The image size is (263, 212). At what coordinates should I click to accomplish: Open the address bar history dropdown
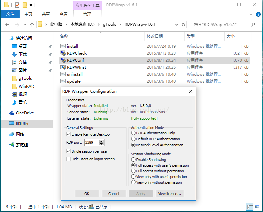tap(176, 24)
